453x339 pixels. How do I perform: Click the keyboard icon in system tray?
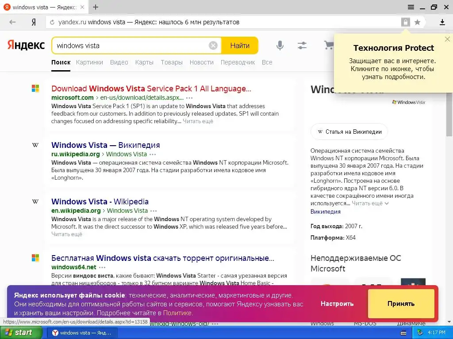403,333
